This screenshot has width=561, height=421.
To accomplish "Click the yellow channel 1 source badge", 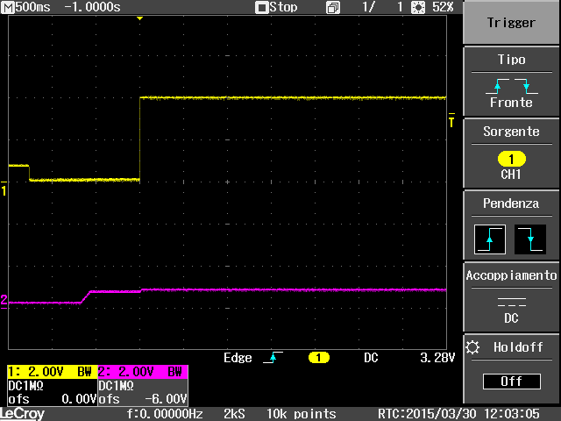I will pyautogui.click(x=512, y=159).
